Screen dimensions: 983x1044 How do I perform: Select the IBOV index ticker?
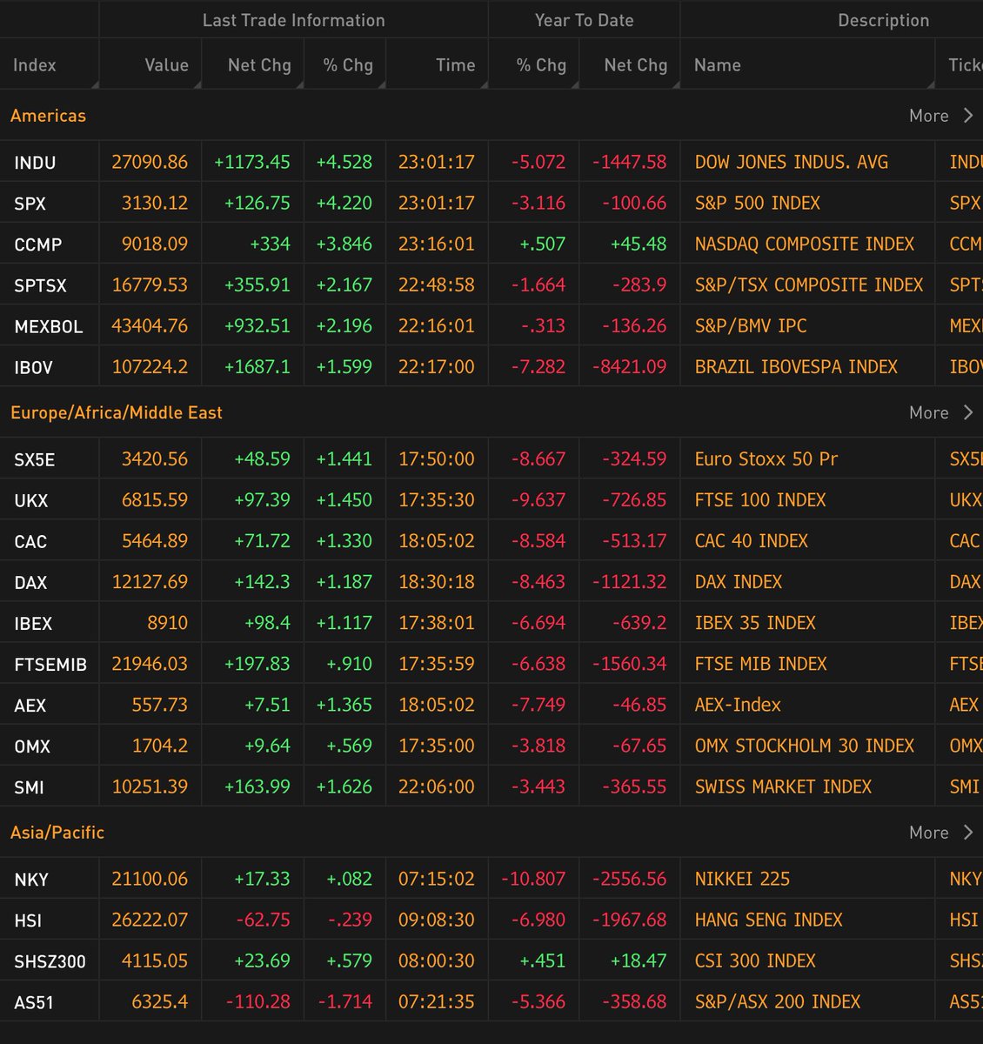[x=34, y=367]
